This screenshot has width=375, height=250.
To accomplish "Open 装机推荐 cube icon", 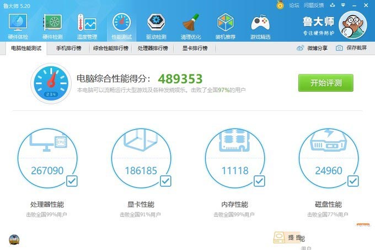I will (x=226, y=22).
